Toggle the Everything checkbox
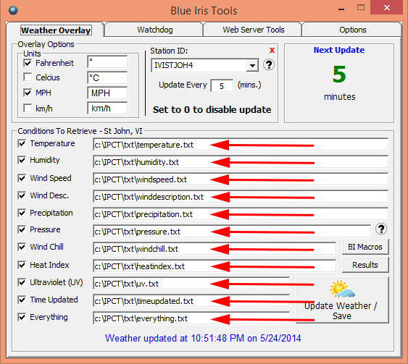Image resolution: width=408 pixels, height=364 pixels. tap(22, 317)
